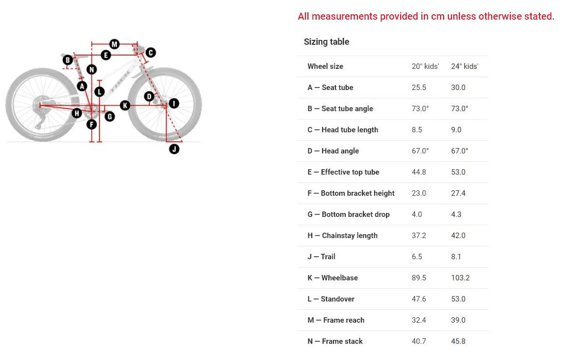Viewport: 563px width, 363px height.
Task: Click the 'K — Wheelbase' row label
Action: 332,278
